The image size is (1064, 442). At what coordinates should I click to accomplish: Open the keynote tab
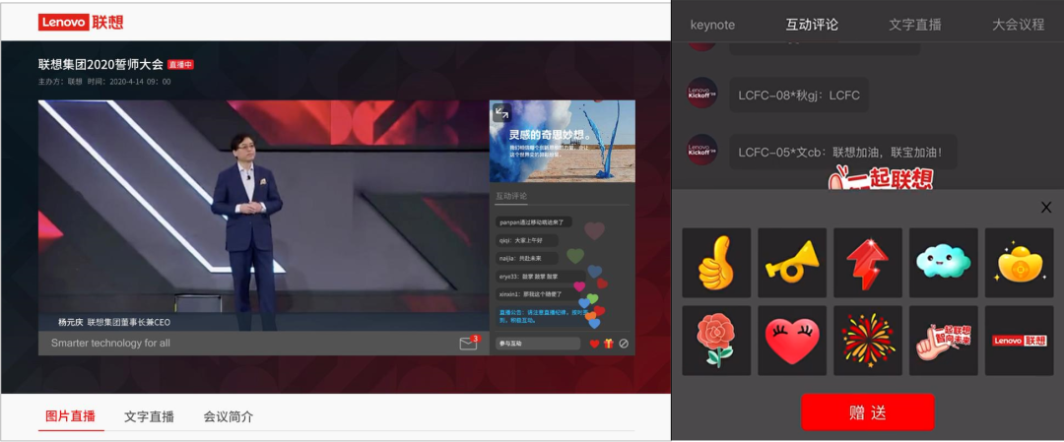[712, 25]
